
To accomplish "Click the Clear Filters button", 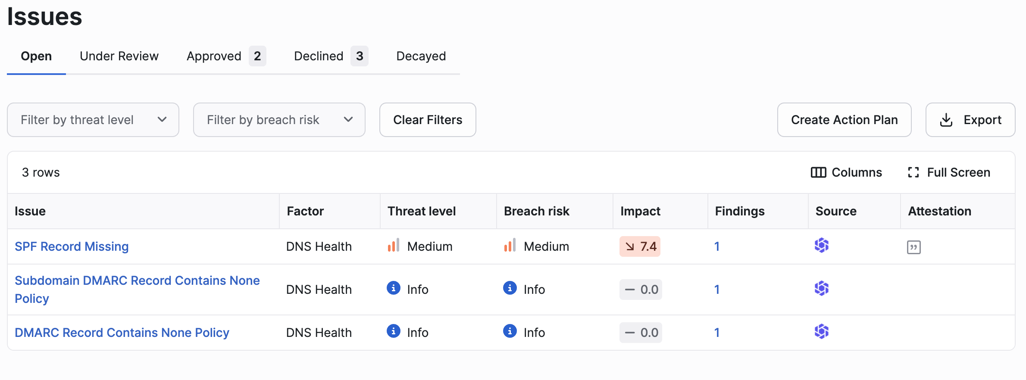I will [x=428, y=120].
